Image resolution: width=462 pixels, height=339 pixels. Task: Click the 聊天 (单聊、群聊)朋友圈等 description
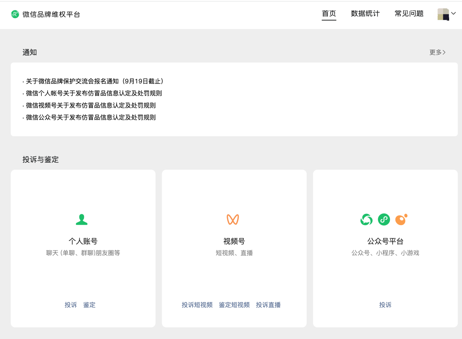click(83, 253)
